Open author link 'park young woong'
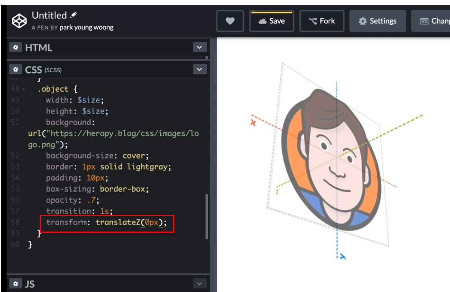This screenshot has height=292, width=450. [86, 27]
